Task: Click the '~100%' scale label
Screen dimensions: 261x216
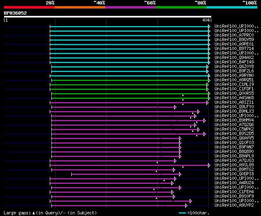Action: [x=250, y=3]
